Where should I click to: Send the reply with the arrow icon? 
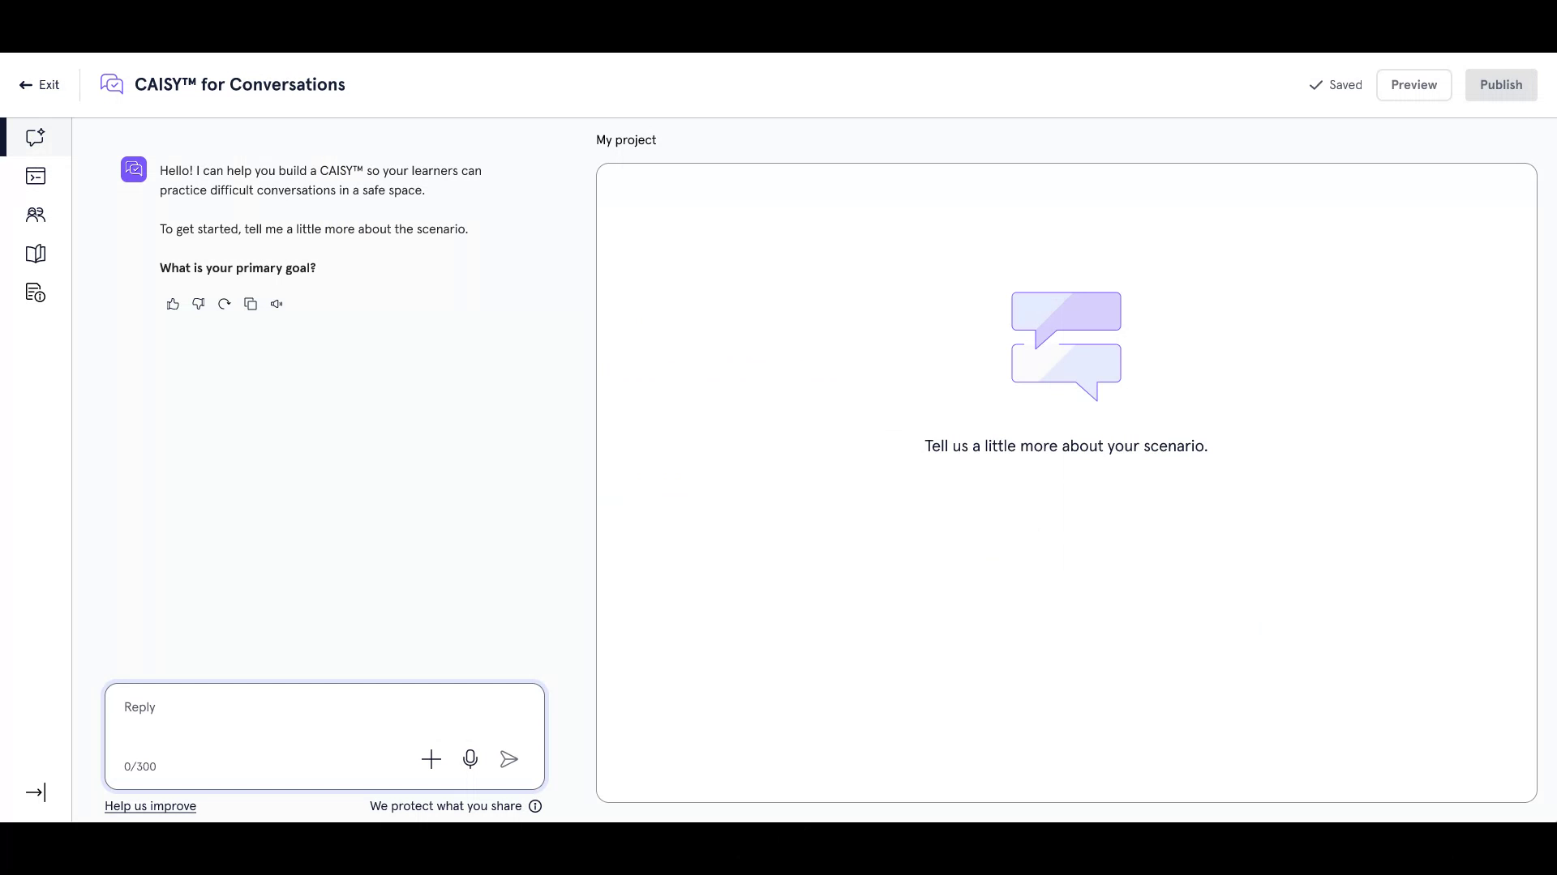point(508,759)
